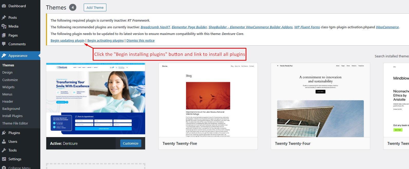Open ShopBuilder Elementor WooCommerce Builder Addons link
This screenshot has height=169, width=409.
[x=250, y=27]
